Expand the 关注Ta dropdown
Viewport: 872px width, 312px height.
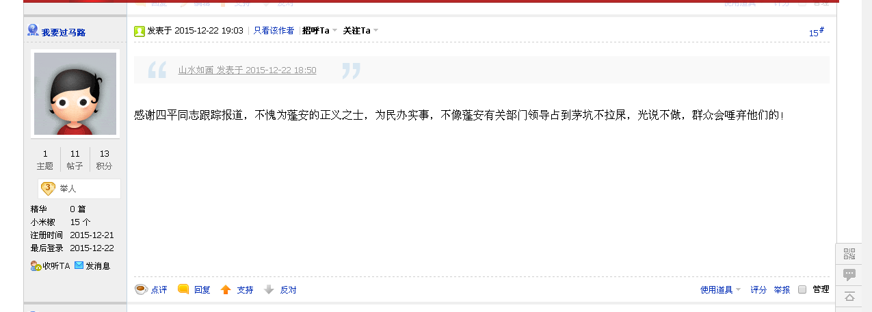pos(360,30)
